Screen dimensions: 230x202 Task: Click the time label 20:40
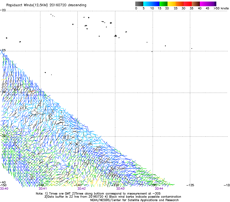(4, 189)
